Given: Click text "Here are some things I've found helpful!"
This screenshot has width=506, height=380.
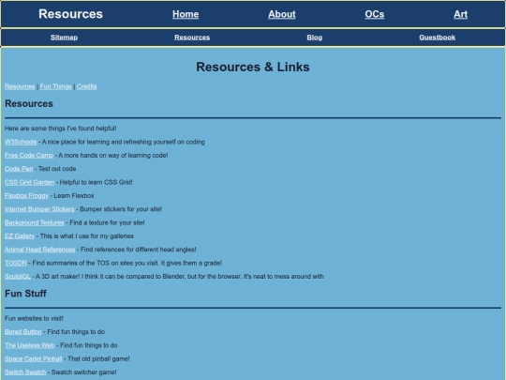Looking at the screenshot, I should pyautogui.click(x=60, y=129).
